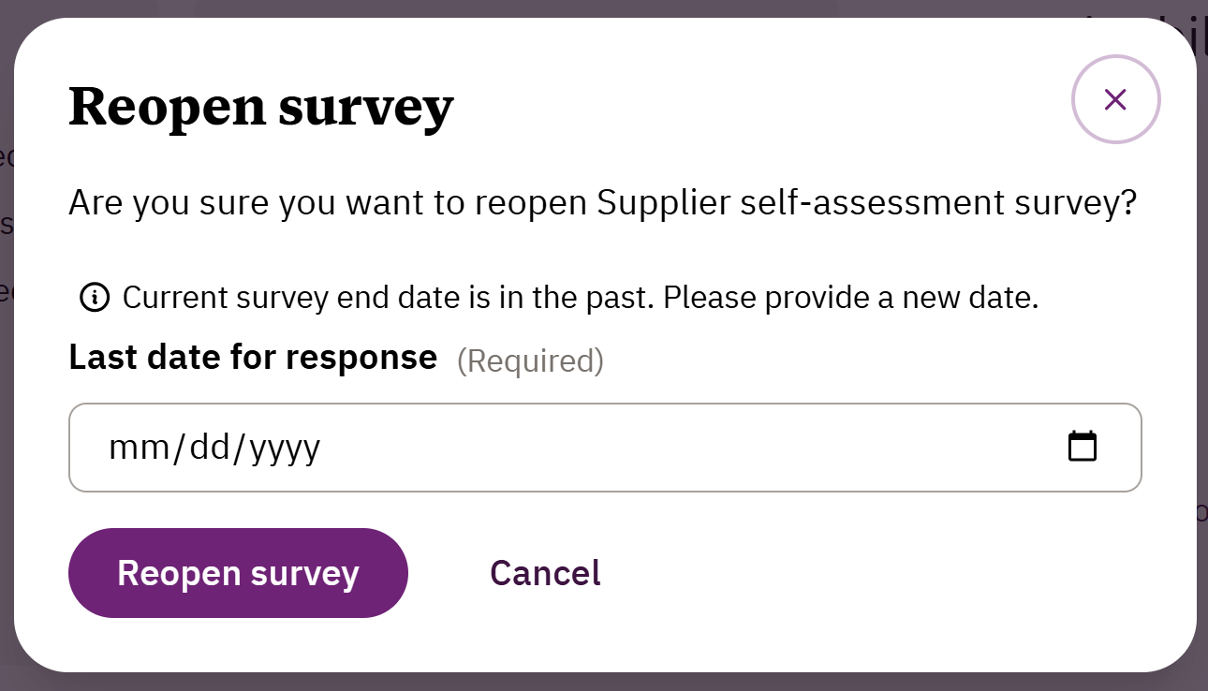Image resolution: width=1208 pixels, height=691 pixels.
Task: Click the word Cancel next to Reopen button
Action: click(x=545, y=573)
